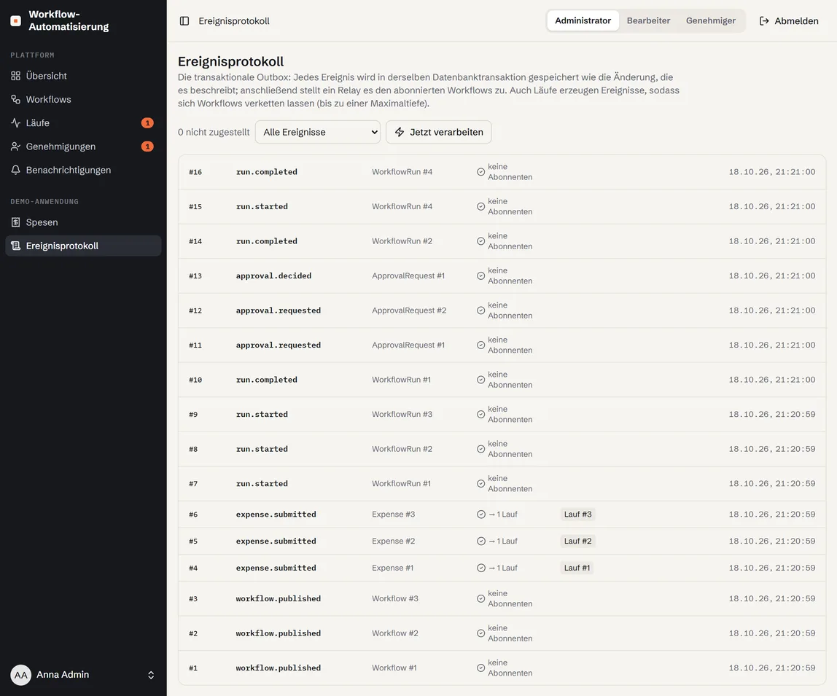837x696 pixels.
Task: Select Ereignisprotokoll in sidebar
Action: [83, 246]
